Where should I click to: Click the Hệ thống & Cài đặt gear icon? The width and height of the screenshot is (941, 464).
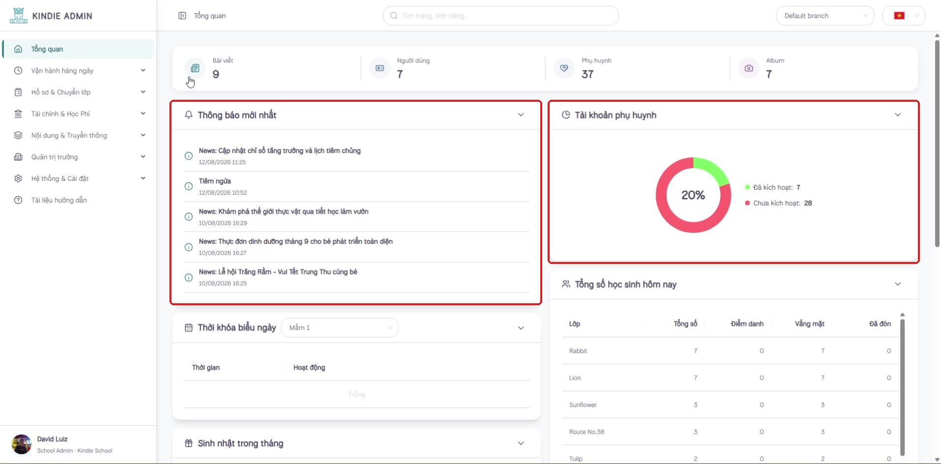click(18, 179)
